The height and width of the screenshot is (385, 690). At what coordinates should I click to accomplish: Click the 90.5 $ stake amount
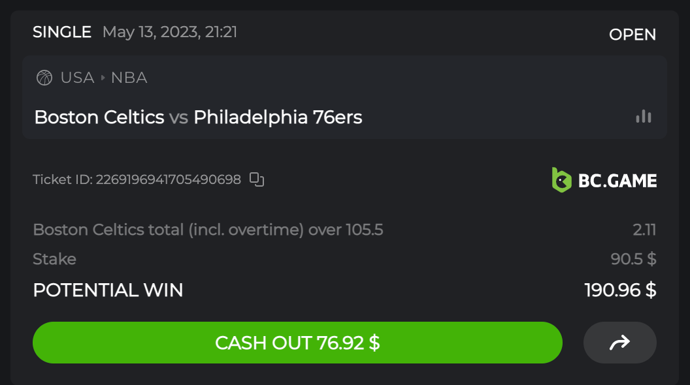(x=633, y=259)
